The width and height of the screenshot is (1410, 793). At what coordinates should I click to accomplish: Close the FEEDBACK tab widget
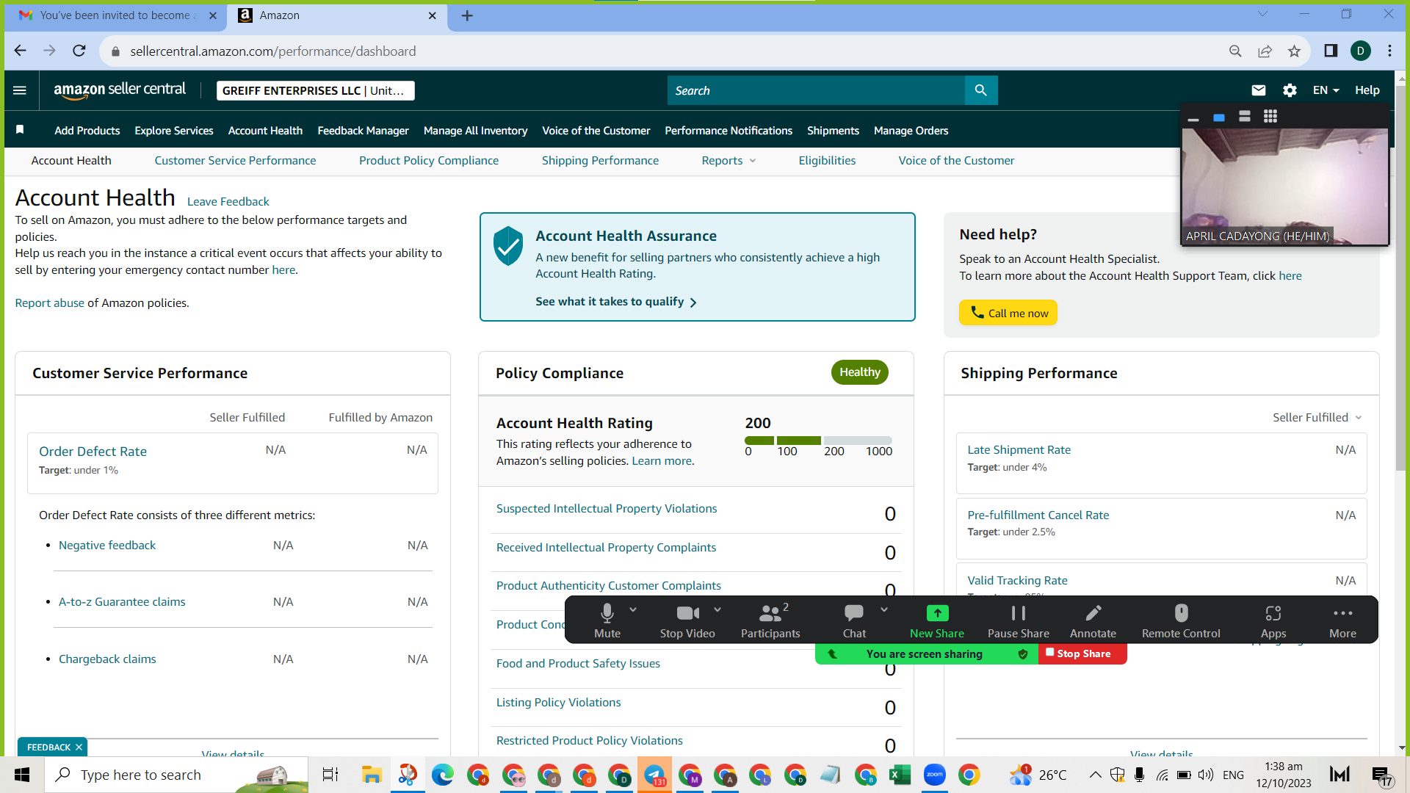79,747
